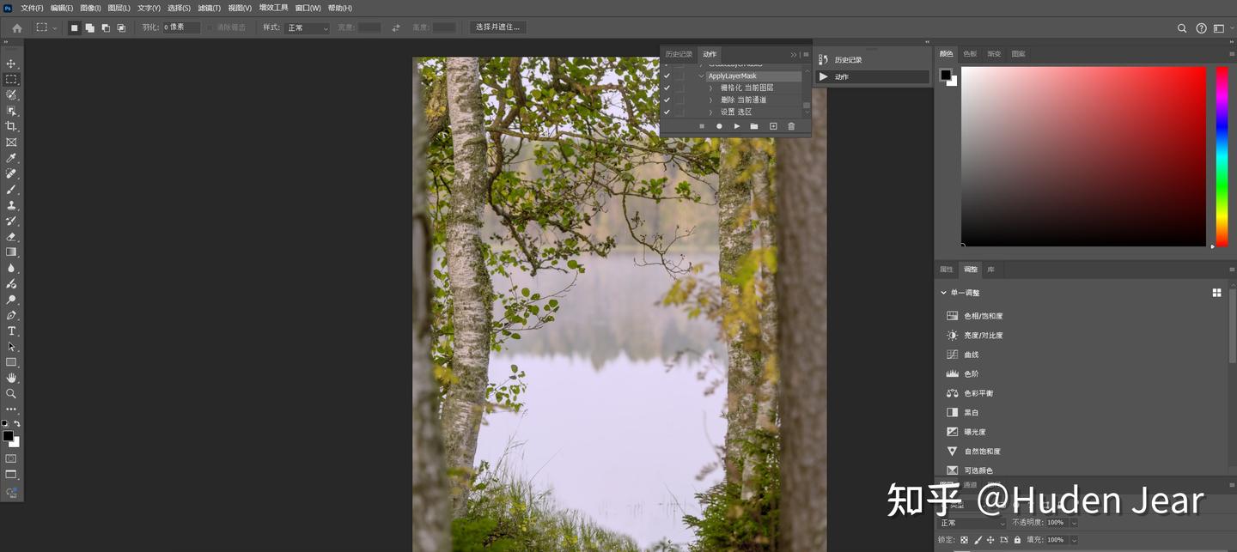Create a new action
Viewport: 1237px width, 552px height.
tap(773, 126)
